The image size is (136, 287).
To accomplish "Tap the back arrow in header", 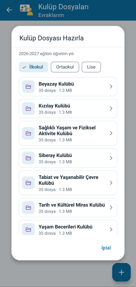I will click(x=9, y=10).
